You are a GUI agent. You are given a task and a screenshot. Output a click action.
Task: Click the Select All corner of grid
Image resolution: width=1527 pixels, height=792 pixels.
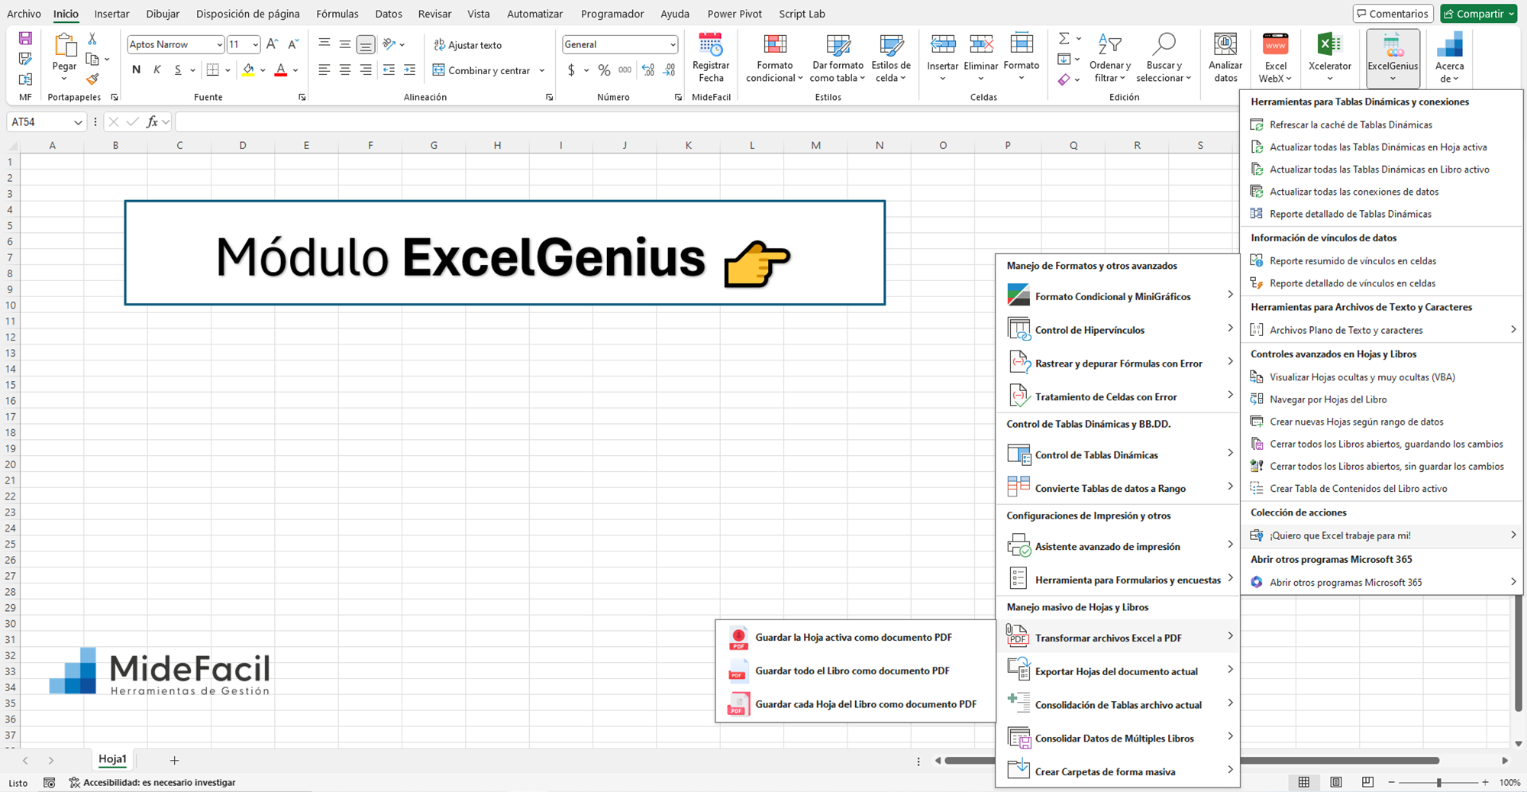click(12, 145)
